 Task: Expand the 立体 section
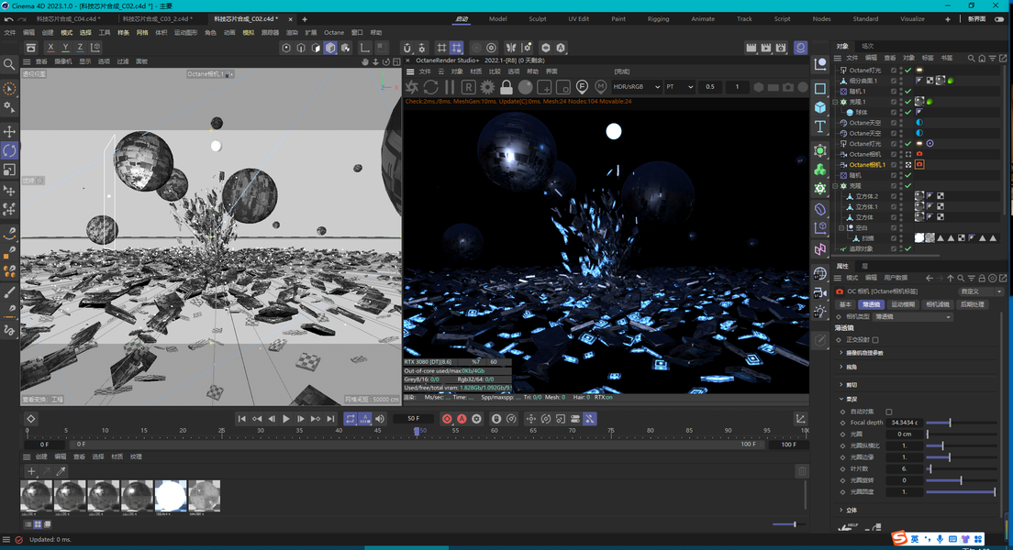[841, 510]
